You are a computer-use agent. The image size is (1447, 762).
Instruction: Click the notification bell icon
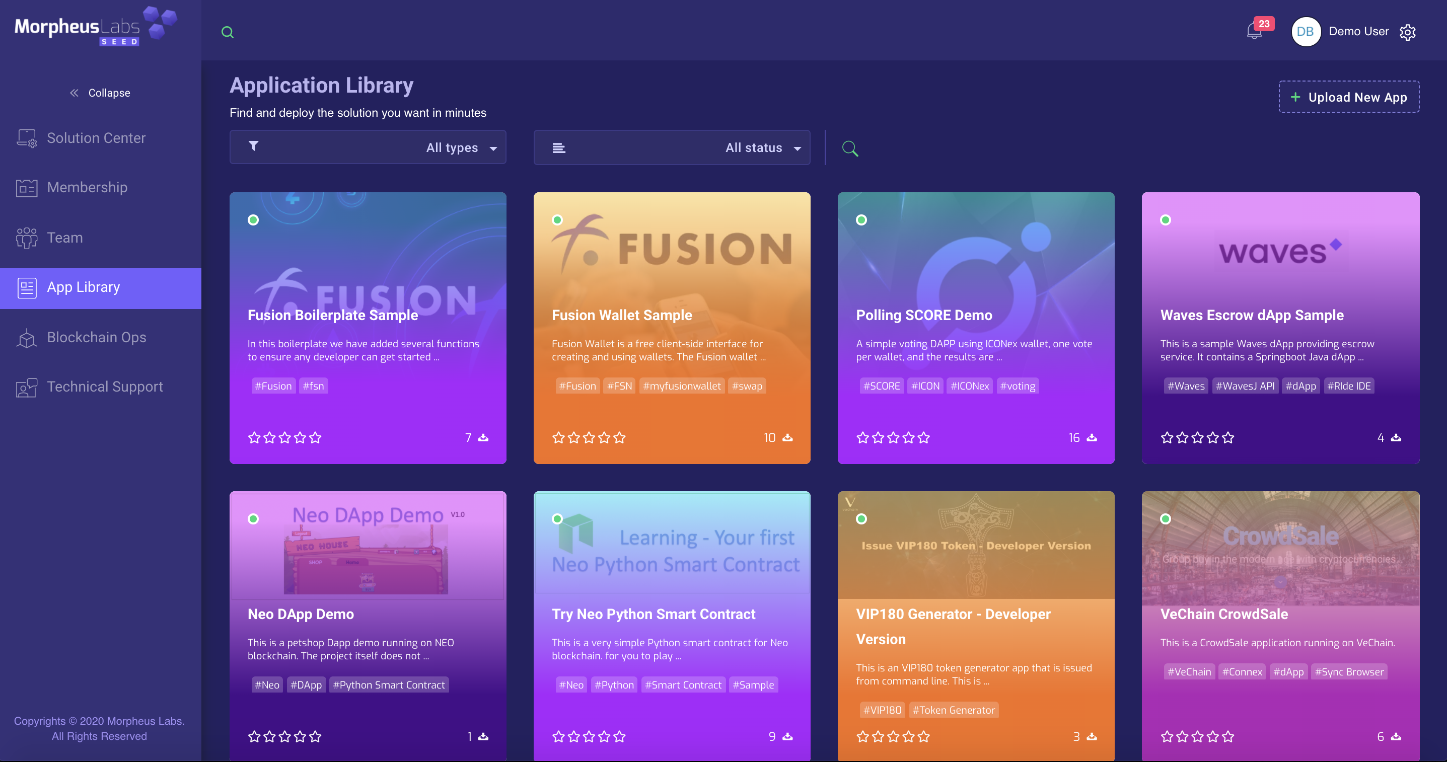tap(1254, 31)
